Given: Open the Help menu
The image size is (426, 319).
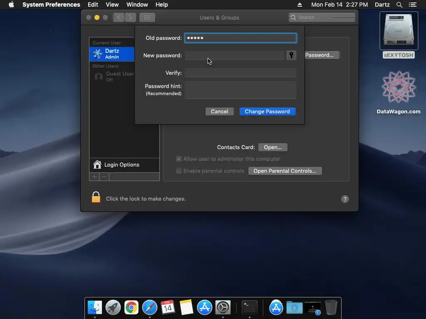Looking at the screenshot, I should 162,5.
